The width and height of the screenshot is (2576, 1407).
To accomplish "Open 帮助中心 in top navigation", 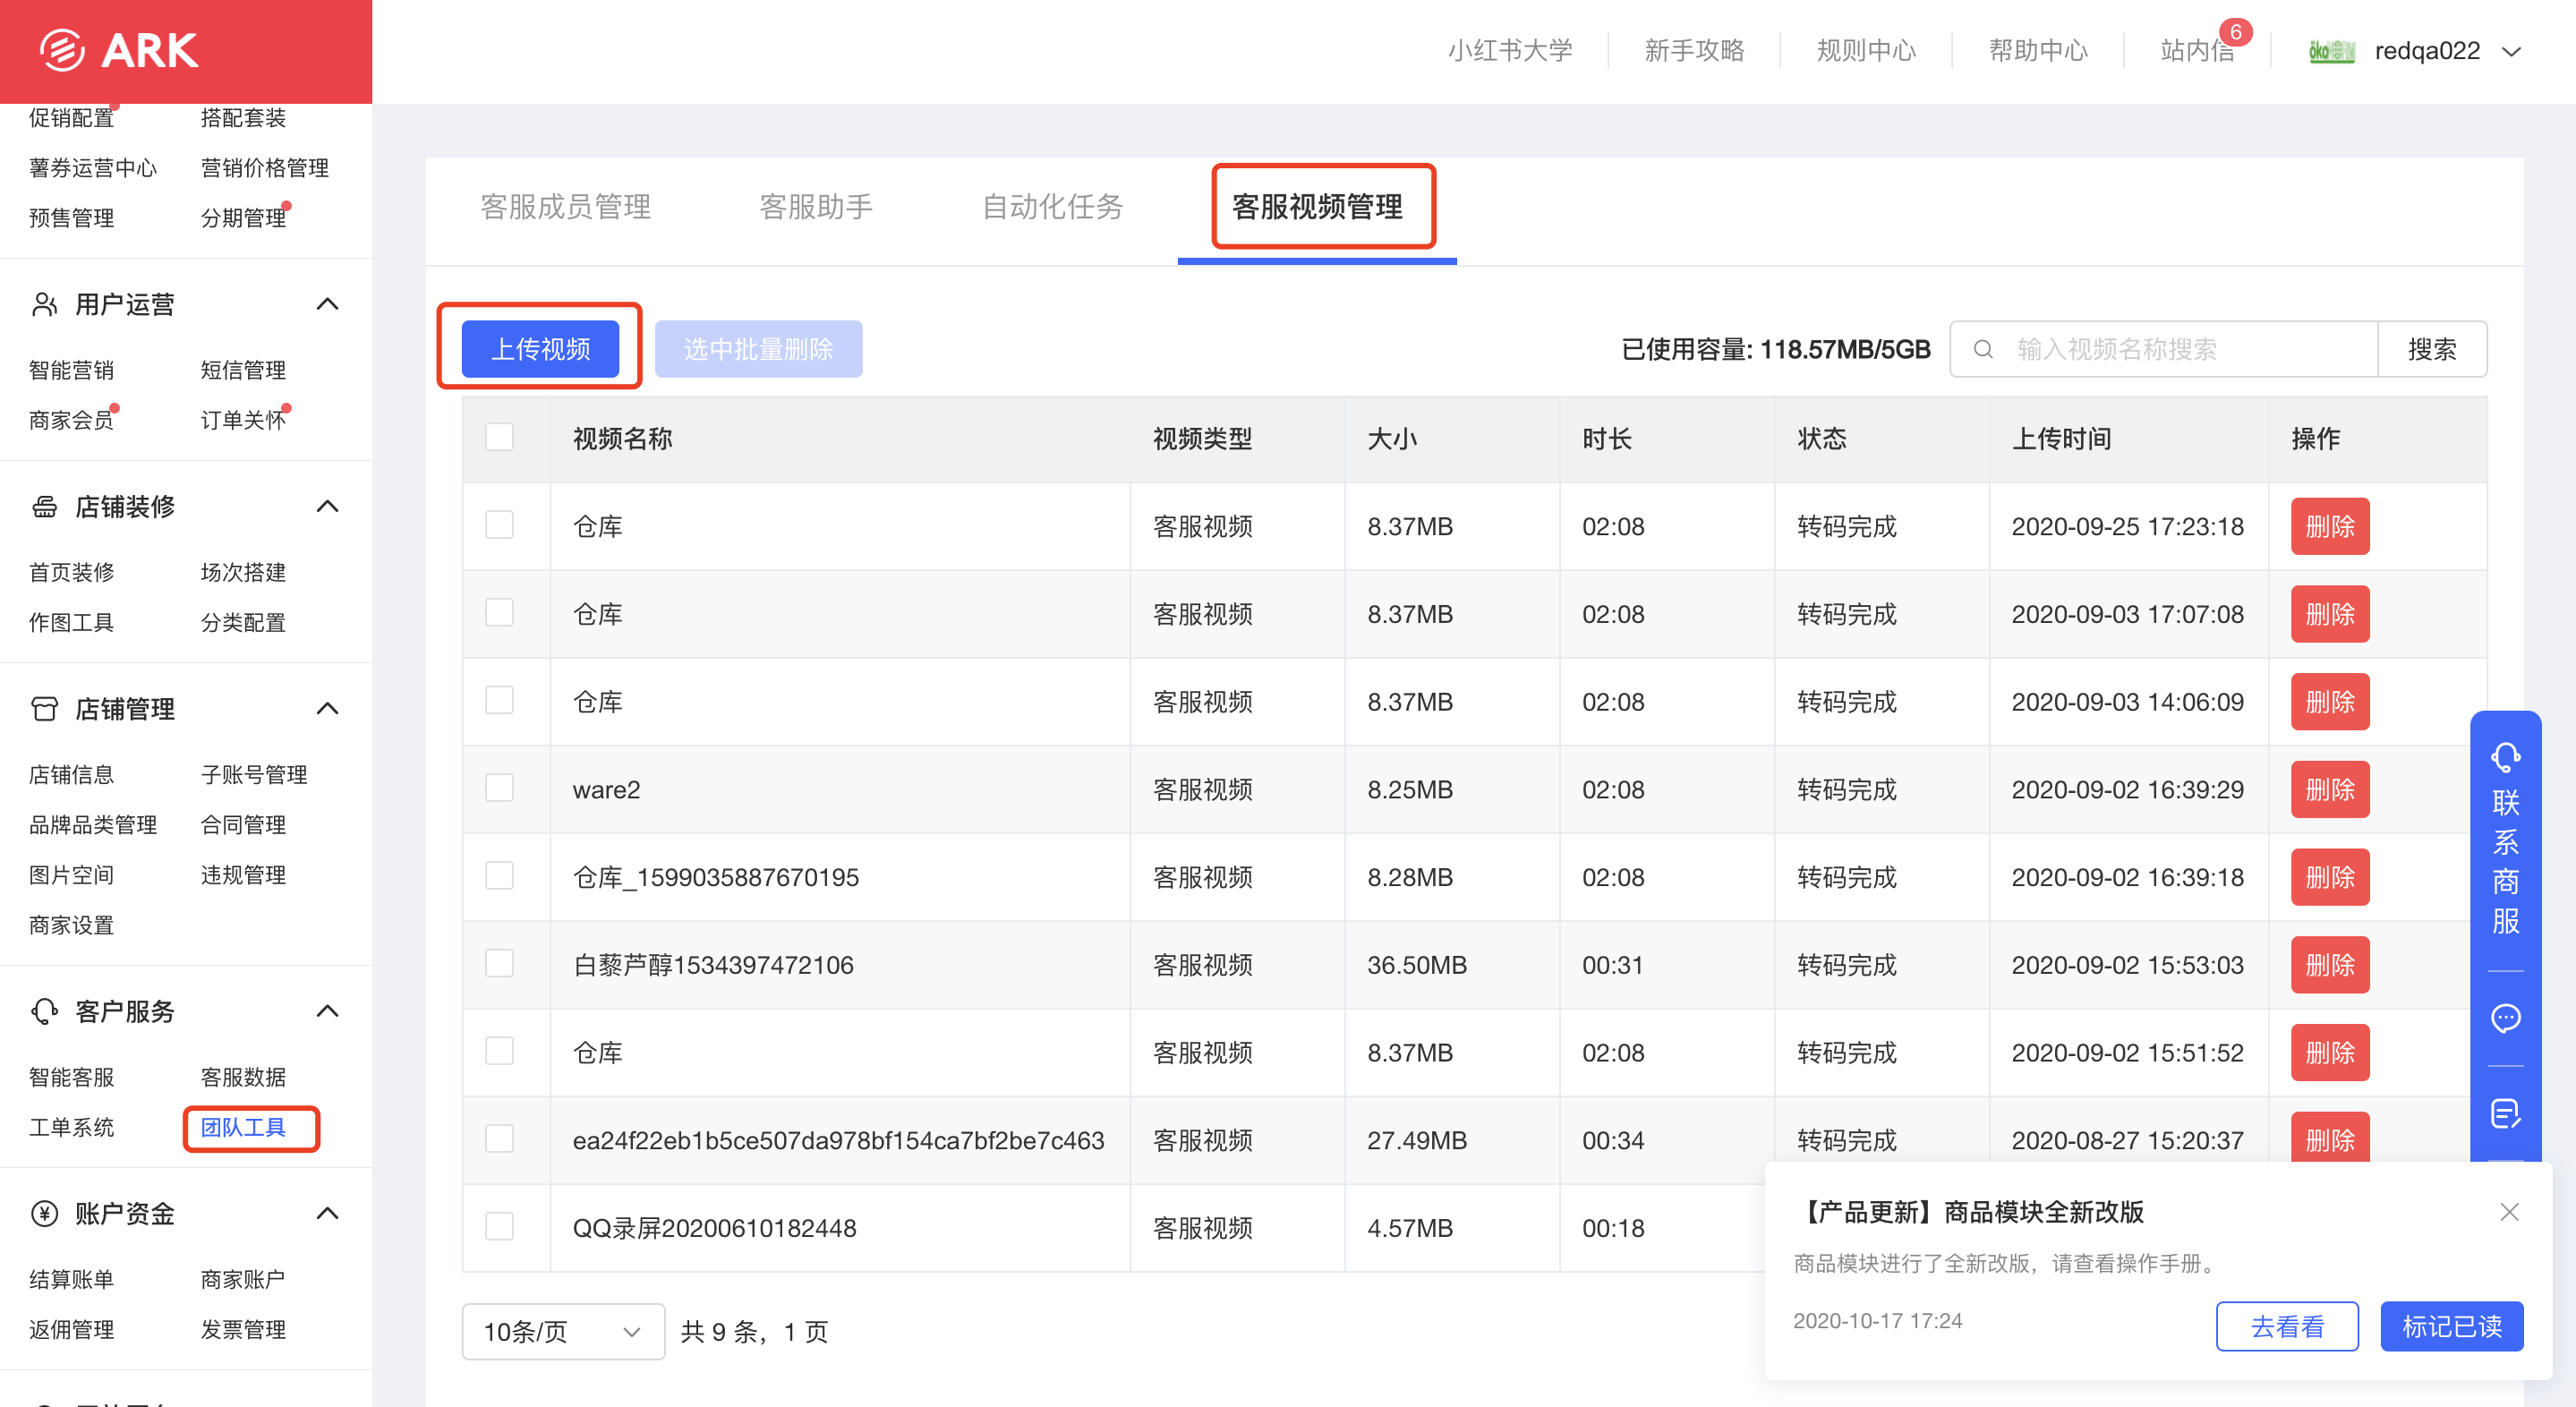I will 2038,51.
